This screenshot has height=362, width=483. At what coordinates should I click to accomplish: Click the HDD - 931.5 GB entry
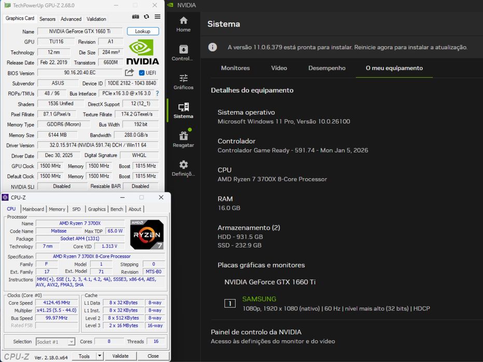pyautogui.click(x=240, y=237)
